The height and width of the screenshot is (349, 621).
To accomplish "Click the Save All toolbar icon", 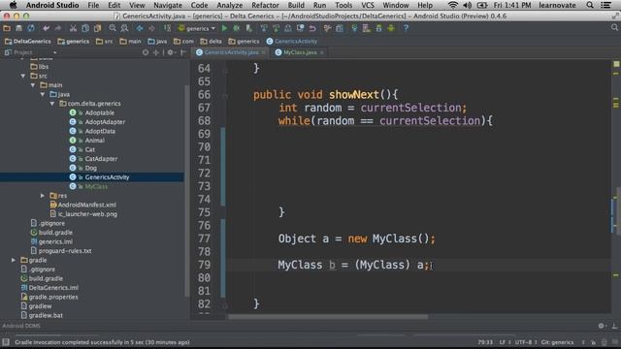I will (x=18, y=28).
